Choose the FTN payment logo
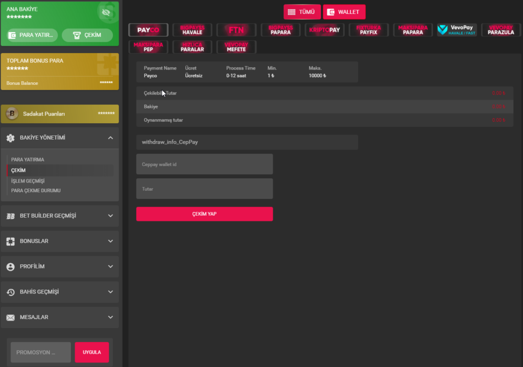523x367 pixels. coord(236,30)
